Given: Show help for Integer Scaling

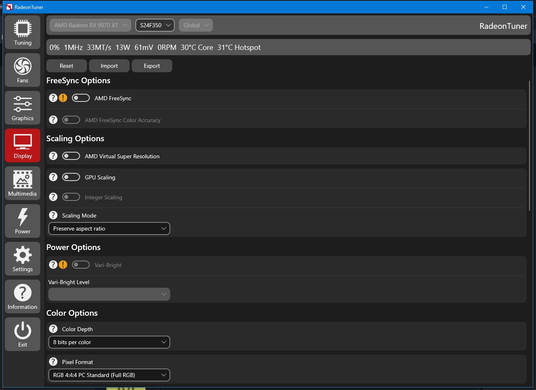Looking at the screenshot, I should tap(53, 197).
